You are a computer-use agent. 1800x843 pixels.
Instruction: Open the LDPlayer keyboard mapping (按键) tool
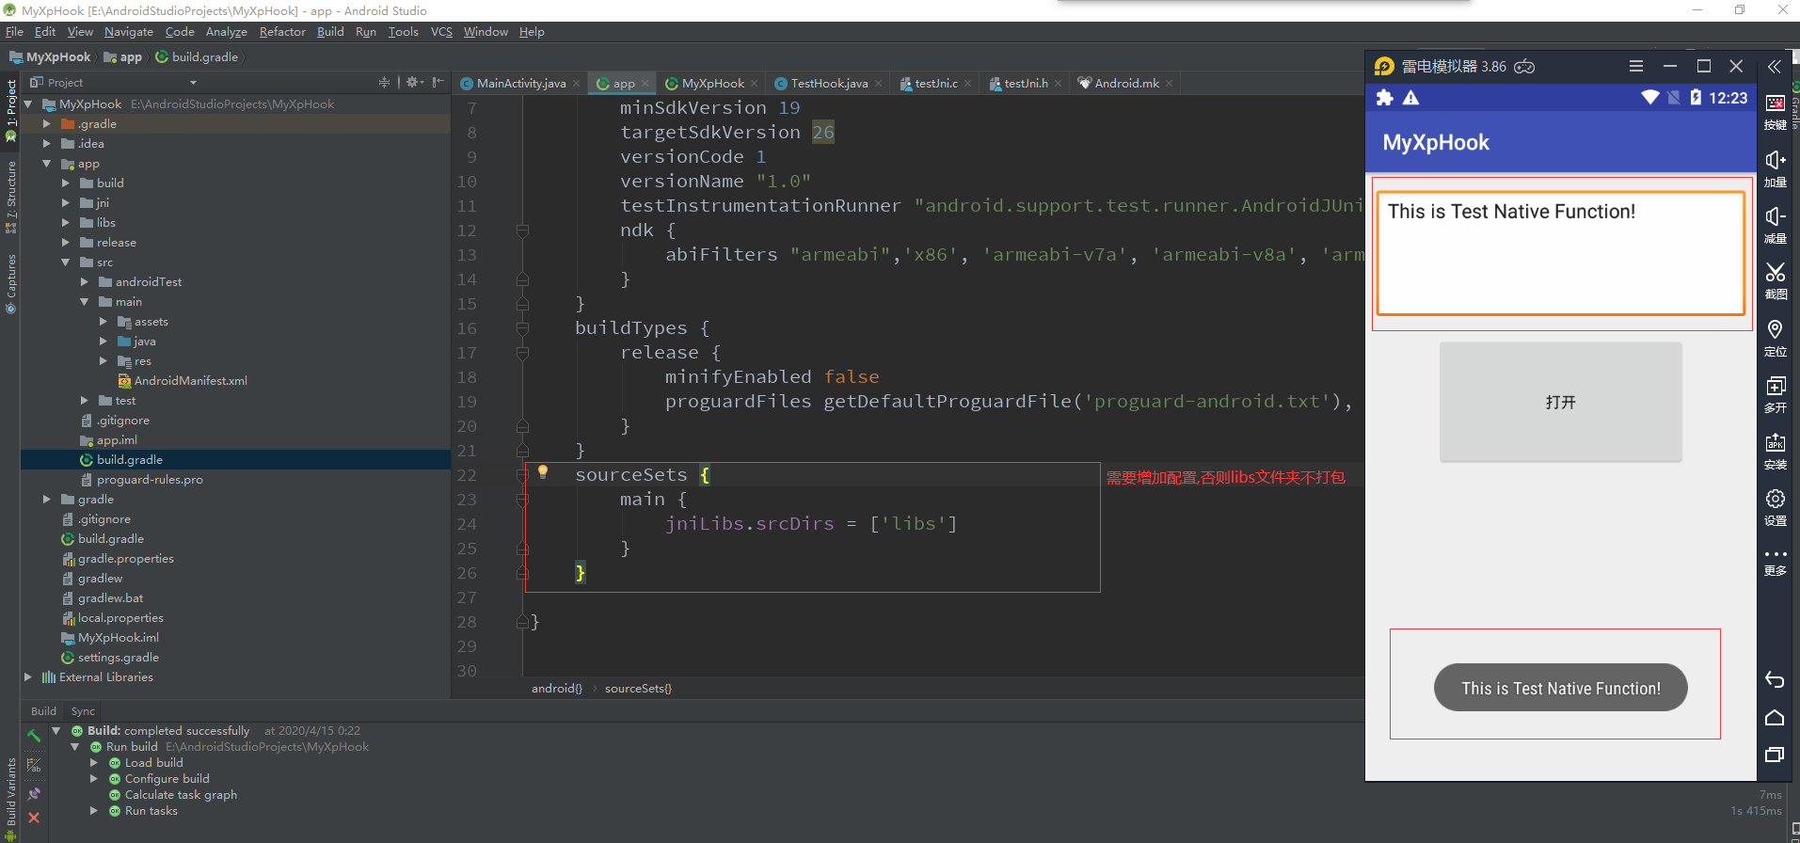(x=1776, y=111)
